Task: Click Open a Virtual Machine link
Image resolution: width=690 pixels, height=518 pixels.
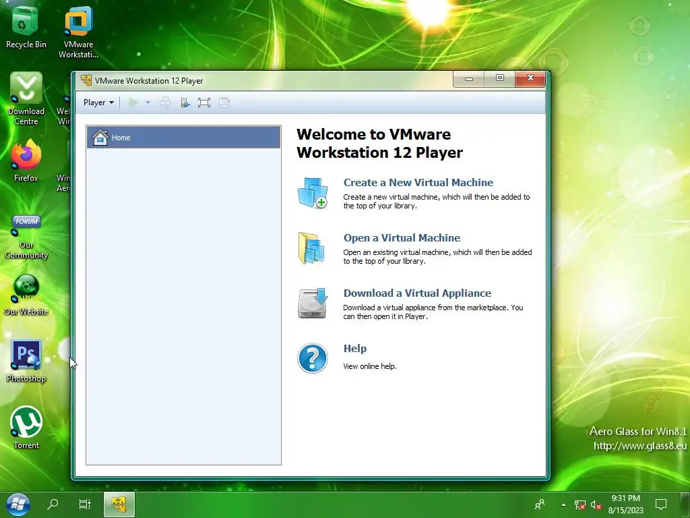Action: pos(402,238)
